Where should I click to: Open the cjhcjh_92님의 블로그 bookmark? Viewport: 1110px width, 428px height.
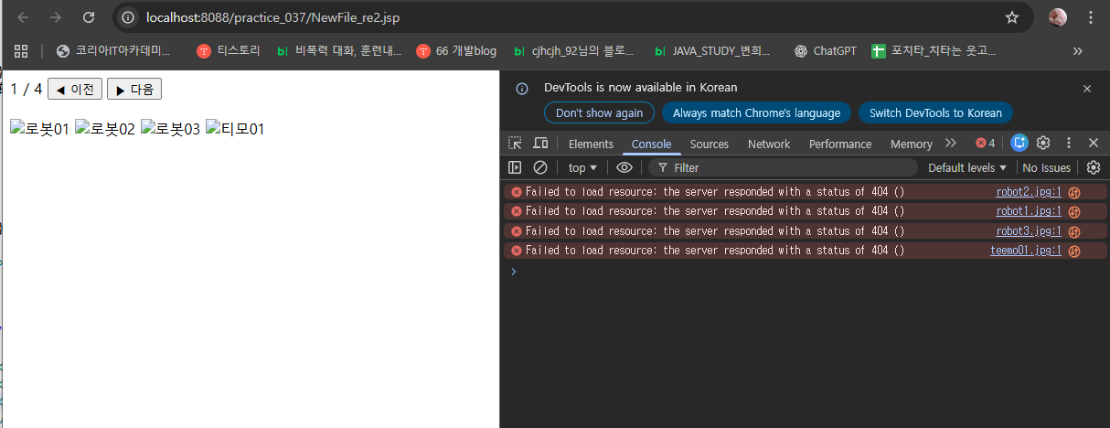click(573, 51)
